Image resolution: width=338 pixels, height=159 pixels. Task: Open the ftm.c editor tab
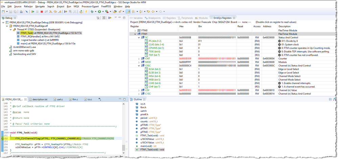(x=73, y=99)
